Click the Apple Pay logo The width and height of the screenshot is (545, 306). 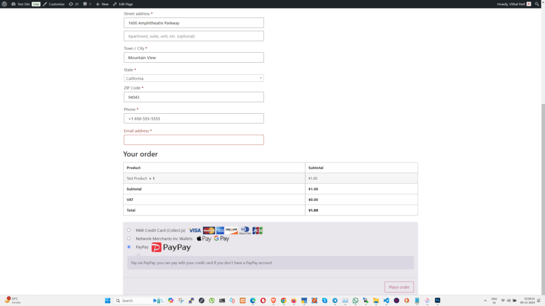[204, 239]
